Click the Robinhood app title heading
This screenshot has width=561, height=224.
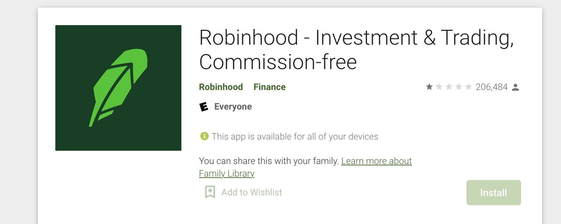pos(356,50)
